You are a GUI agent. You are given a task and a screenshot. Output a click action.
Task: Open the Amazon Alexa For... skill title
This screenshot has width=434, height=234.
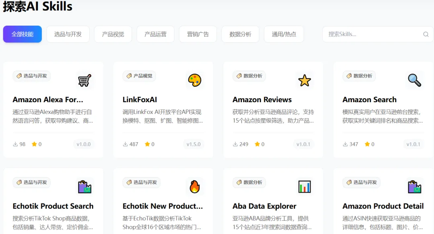(48, 100)
